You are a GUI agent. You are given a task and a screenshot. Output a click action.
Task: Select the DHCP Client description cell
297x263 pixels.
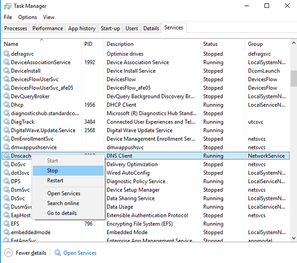[x=121, y=105]
